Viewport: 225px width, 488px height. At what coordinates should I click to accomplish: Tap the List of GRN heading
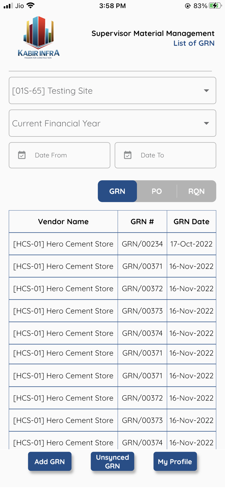194,43
